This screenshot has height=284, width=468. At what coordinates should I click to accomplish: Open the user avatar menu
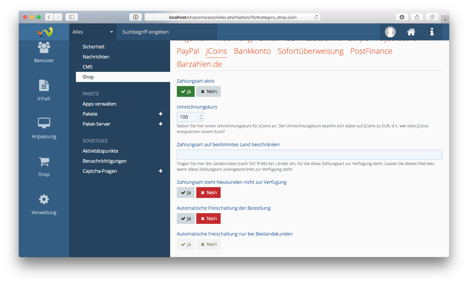390,32
